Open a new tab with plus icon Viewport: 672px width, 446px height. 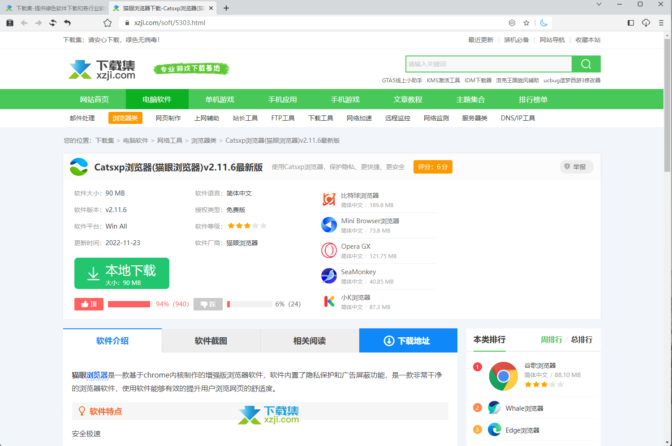click(226, 8)
